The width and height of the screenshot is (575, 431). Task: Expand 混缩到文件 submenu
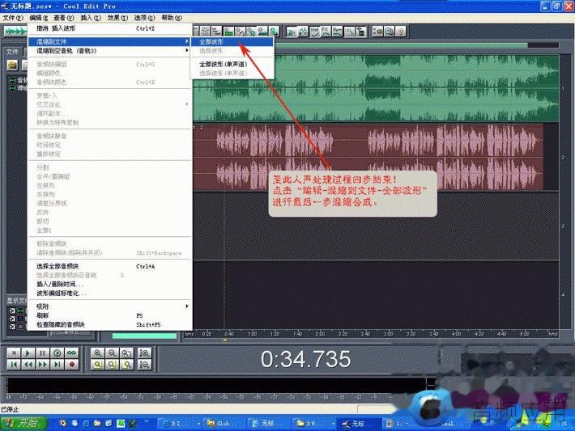click(x=110, y=41)
